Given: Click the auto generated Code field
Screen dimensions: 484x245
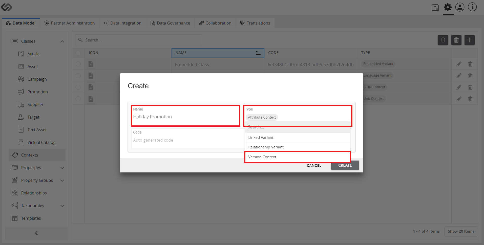Looking at the screenshot, I should (x=187, y=138).
